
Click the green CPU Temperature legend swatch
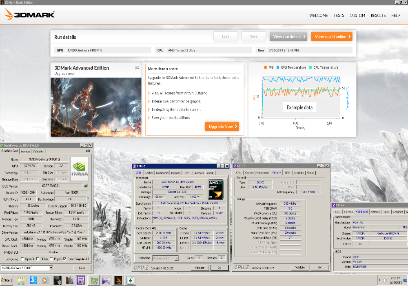click(310, 67)
